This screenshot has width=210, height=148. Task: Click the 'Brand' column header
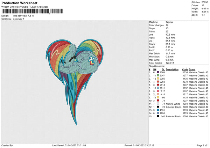192,69
